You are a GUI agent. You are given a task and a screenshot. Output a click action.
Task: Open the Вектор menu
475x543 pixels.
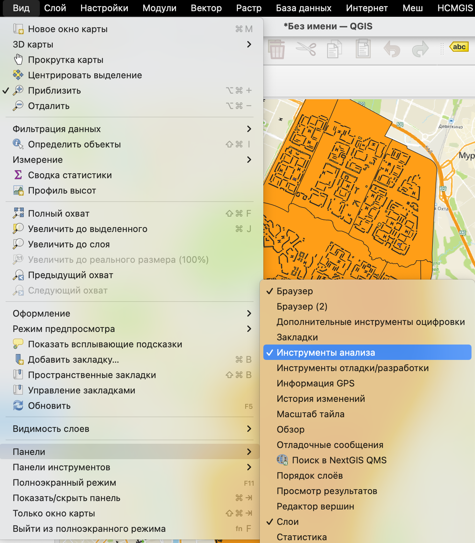point(206,8)
